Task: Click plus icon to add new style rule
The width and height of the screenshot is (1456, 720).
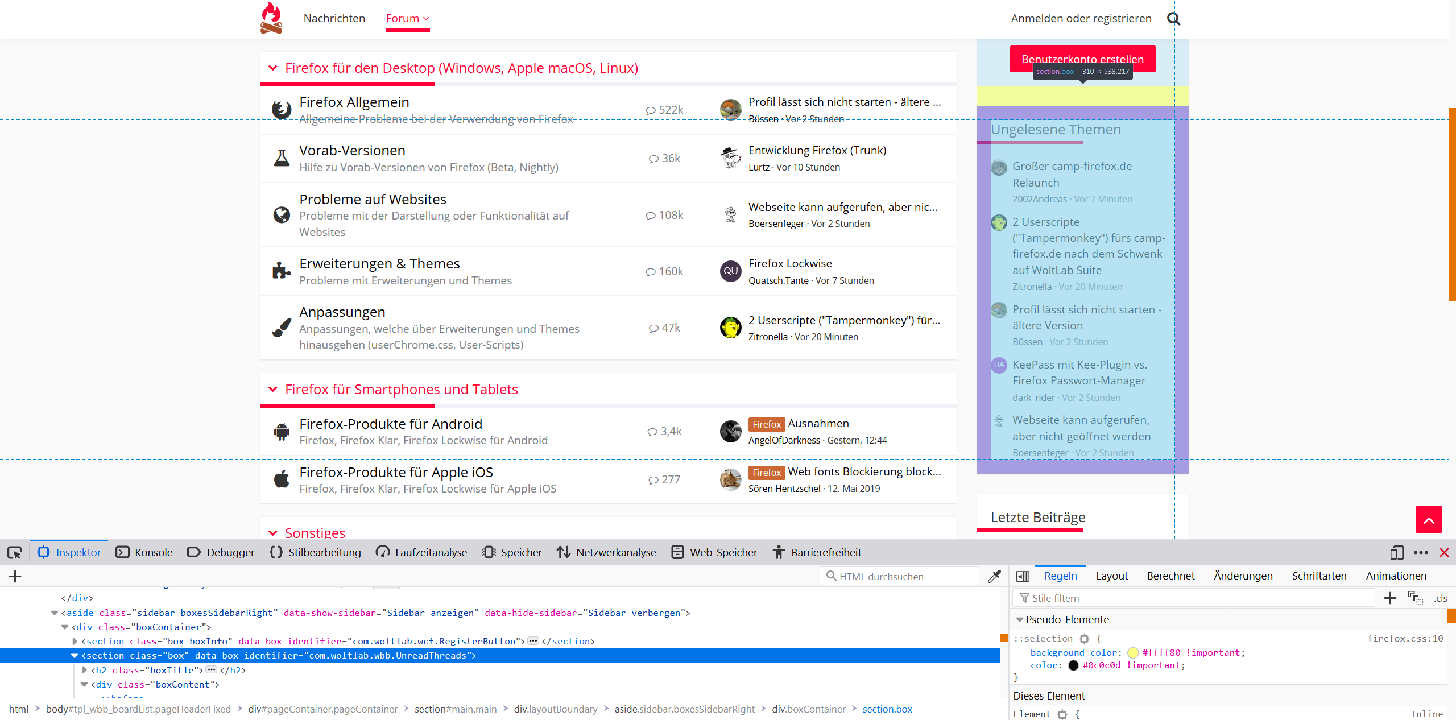Action: click(1390, 598)
